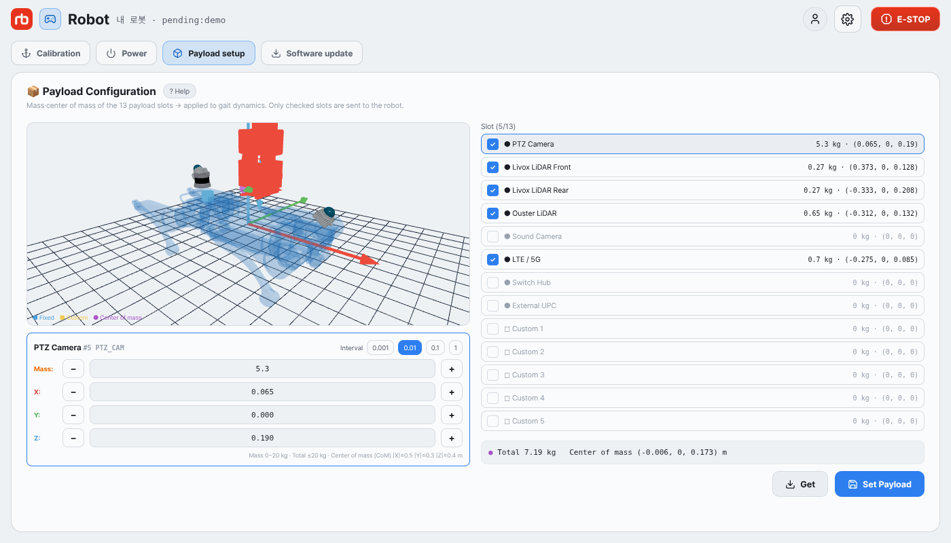Screen dimensions: 951x543
Task: Enable the Sound Camera slot checkbox
Action: pos(493,236)
